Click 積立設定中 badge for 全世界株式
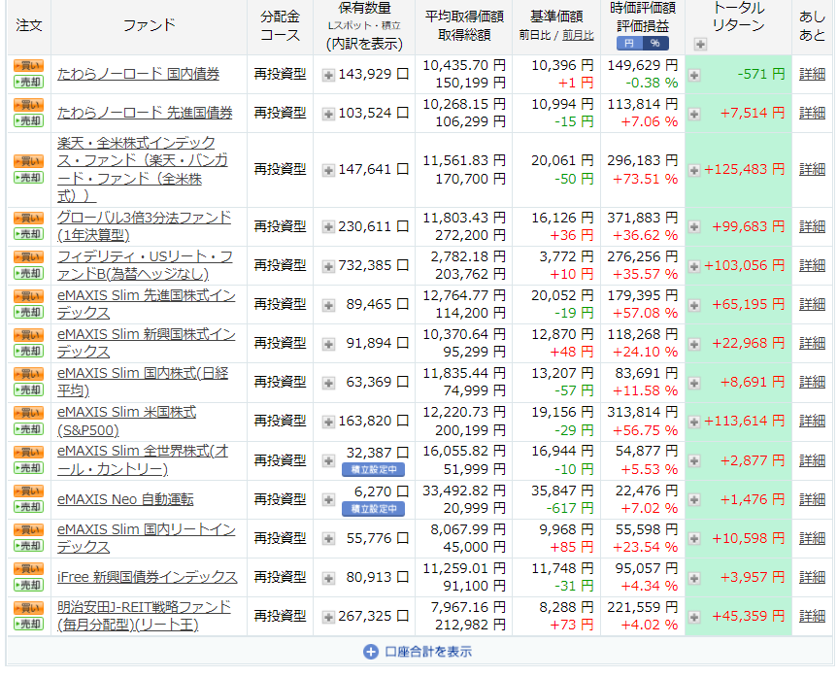The height and width of the screenshot is (677, 838). (x=373, y=470)
